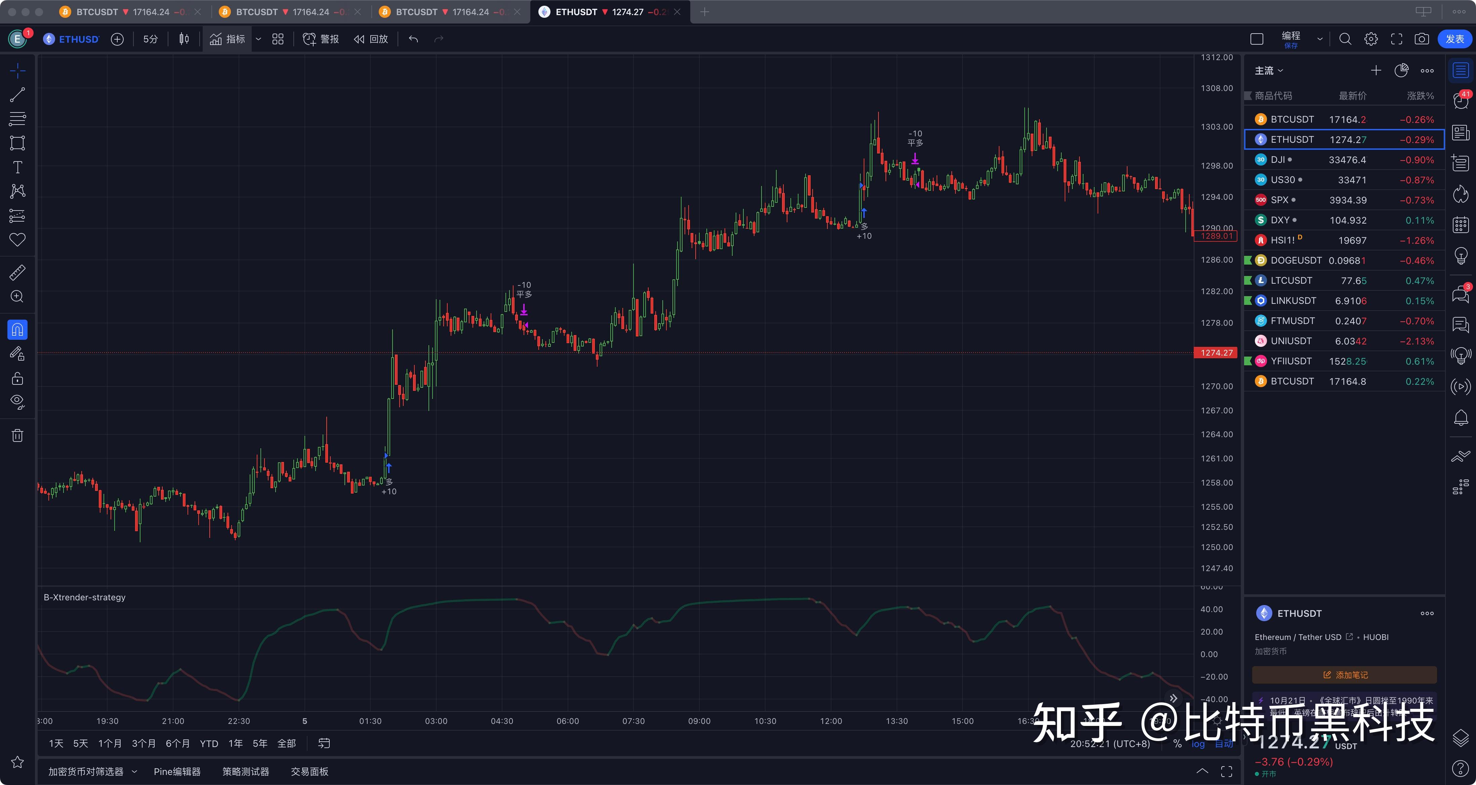Screen dimensions: 1476x785
Task: Change the 5分 time interval
Action: 150,39
